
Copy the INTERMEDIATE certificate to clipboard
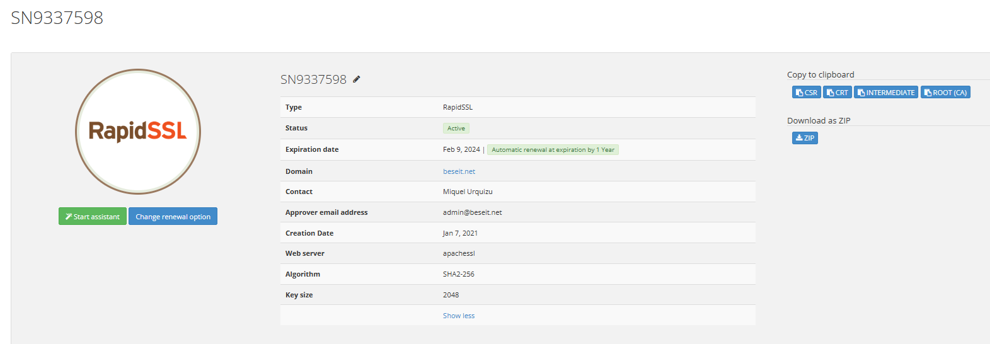pyautogui.click(x=885, y=93)
